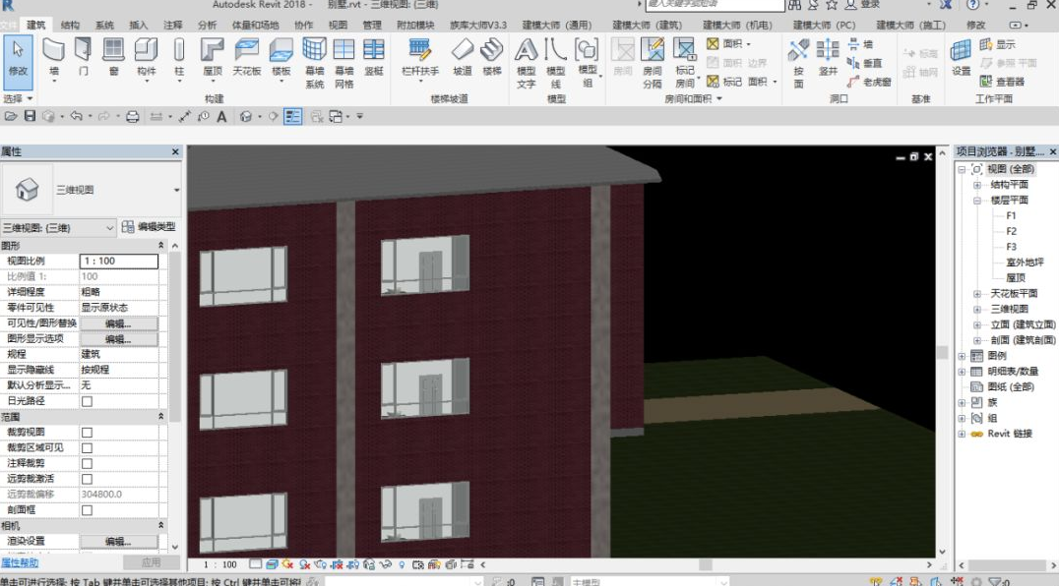The image size is (1059, 586).
Task: Click the Print icon in quick access toolbar
Action: pyautogui.click(x=132, y=116)
